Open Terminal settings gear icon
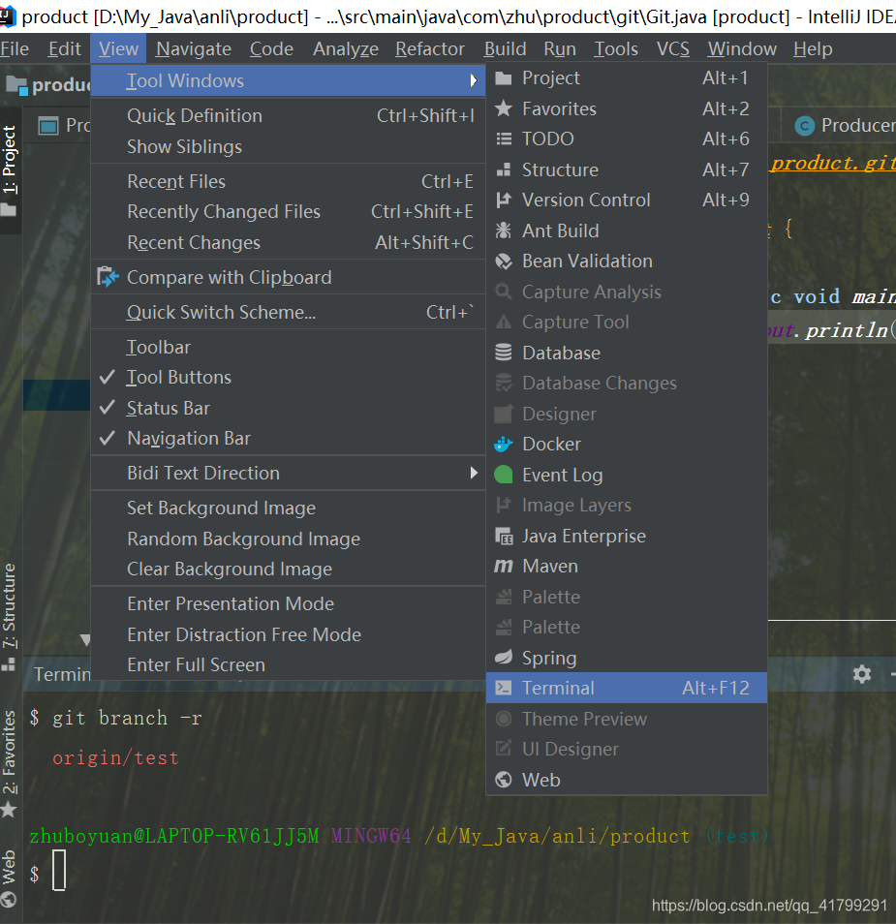Image resolution: width=896 pixels, height=924 pixels. 862,674
